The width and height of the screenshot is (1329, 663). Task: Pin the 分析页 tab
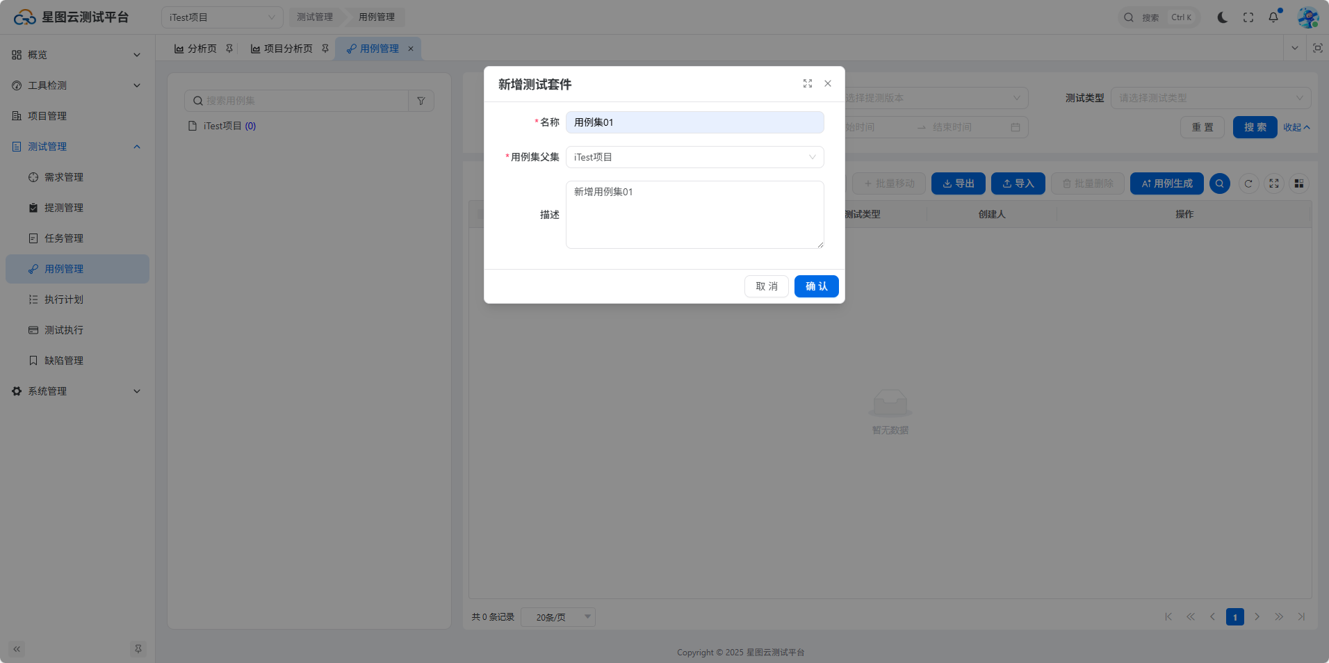coord(229,49)
